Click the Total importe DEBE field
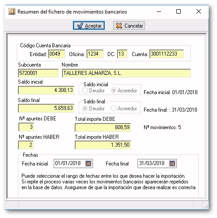The height and width of the screenshot is (218, 217). point(103,127)
